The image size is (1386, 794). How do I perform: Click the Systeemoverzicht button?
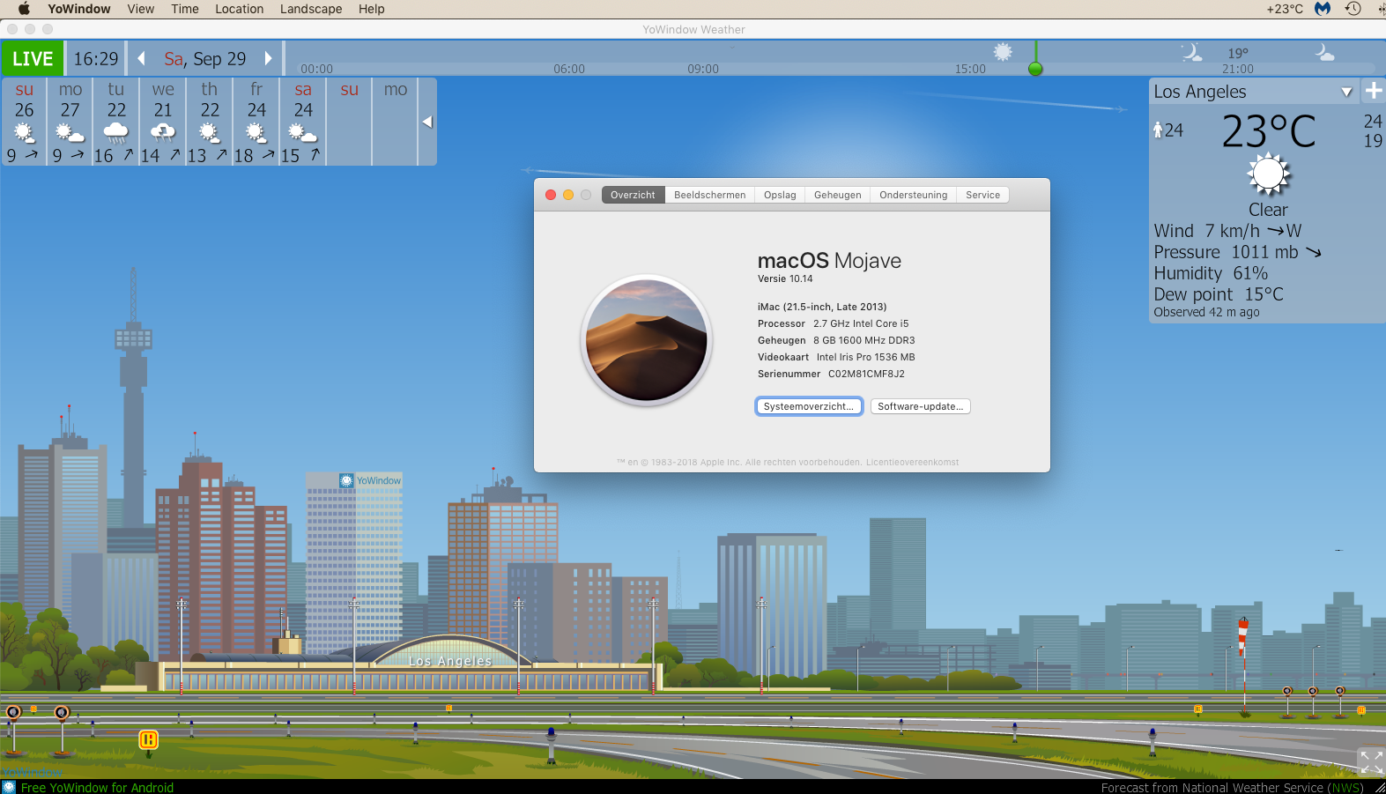[808, 406]
